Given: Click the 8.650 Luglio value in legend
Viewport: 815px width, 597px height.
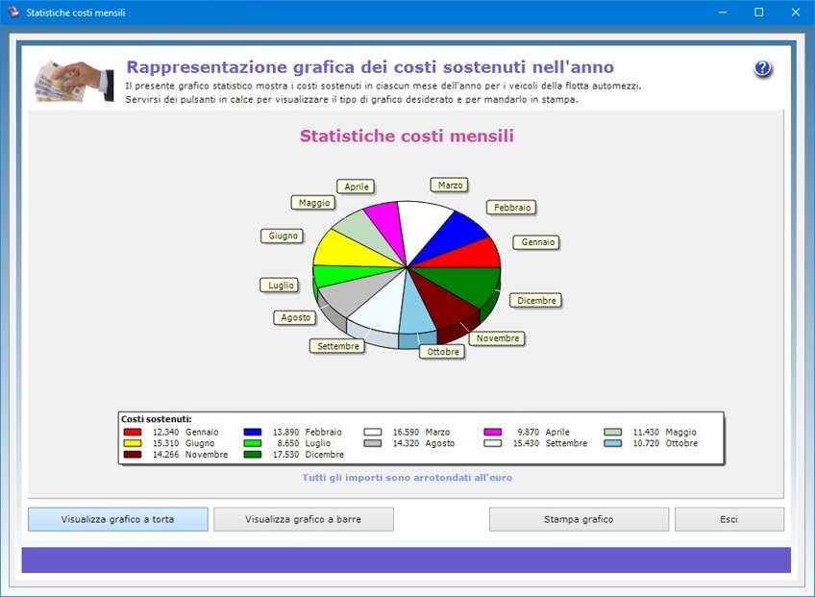Looking at the screenshot, I should click(x=288, y=443).
